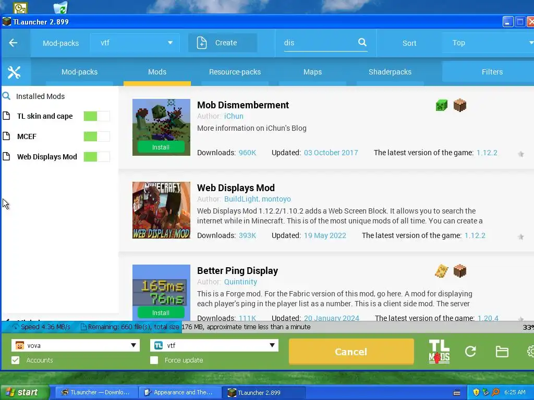Click the 'Web Displays Mod' title in results

tap(236, 187)
